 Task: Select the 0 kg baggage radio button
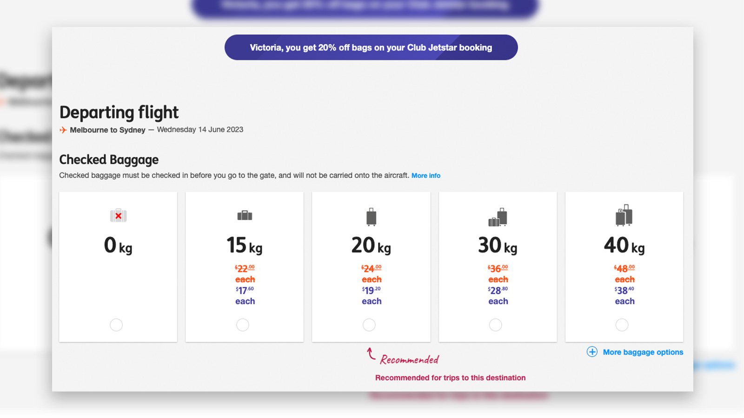pos(116,325)
